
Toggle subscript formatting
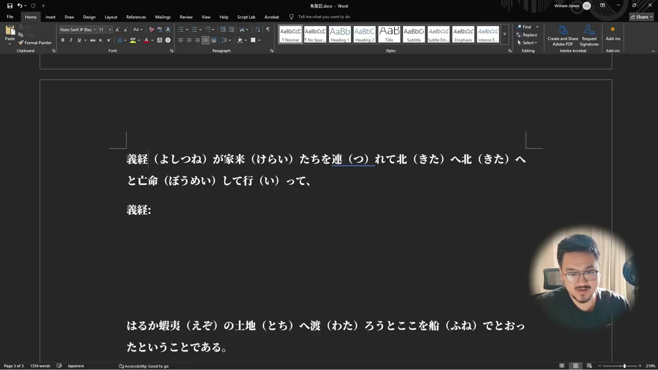100,40
